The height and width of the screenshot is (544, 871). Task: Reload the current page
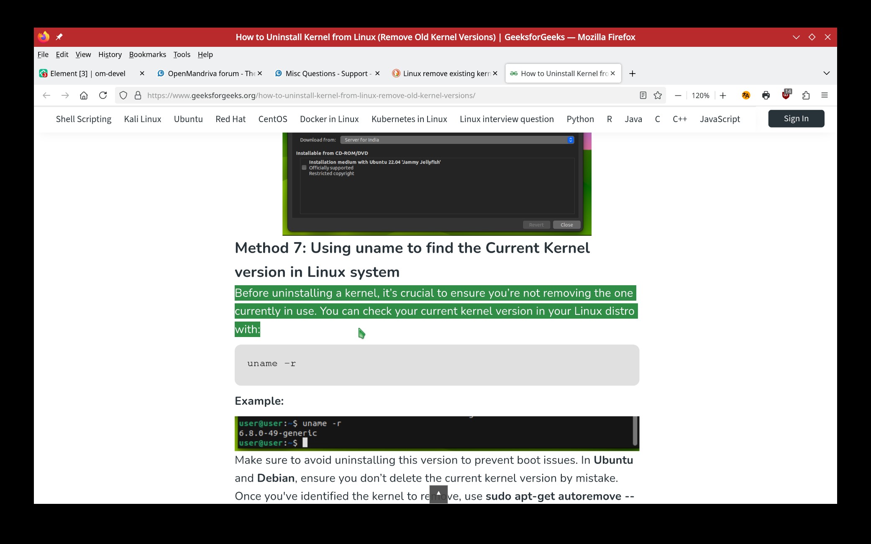click(103, 95)
